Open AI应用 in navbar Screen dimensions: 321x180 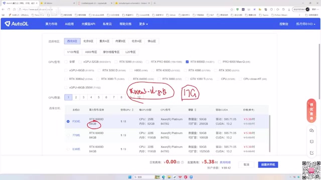[69, 24]
